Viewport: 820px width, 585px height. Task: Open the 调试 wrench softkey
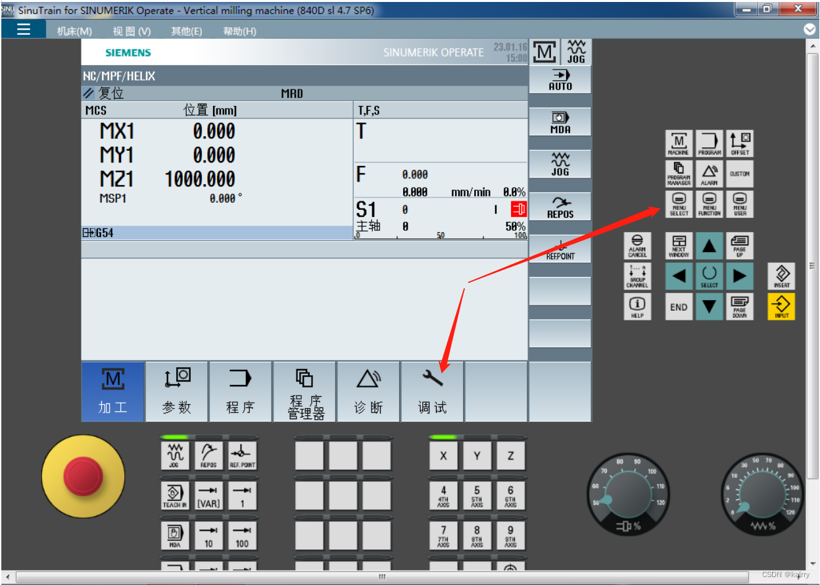(432, 392)
